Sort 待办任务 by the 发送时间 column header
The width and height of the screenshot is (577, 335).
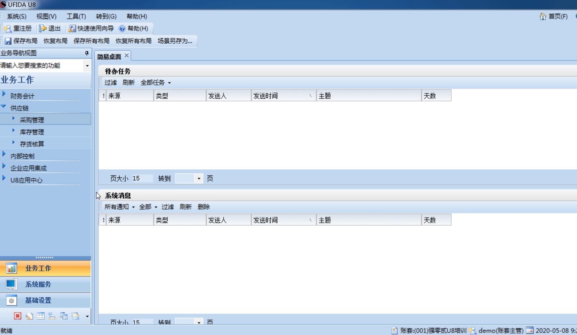click(x=284, y=96)
